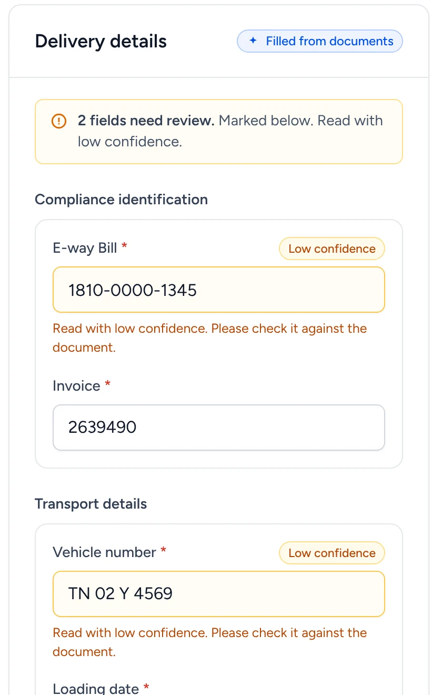Screen dimensions: 442x695
Task: Click the low confidence warning under Vehicle number
Action: pyautogui.click(x=210, y=642)
